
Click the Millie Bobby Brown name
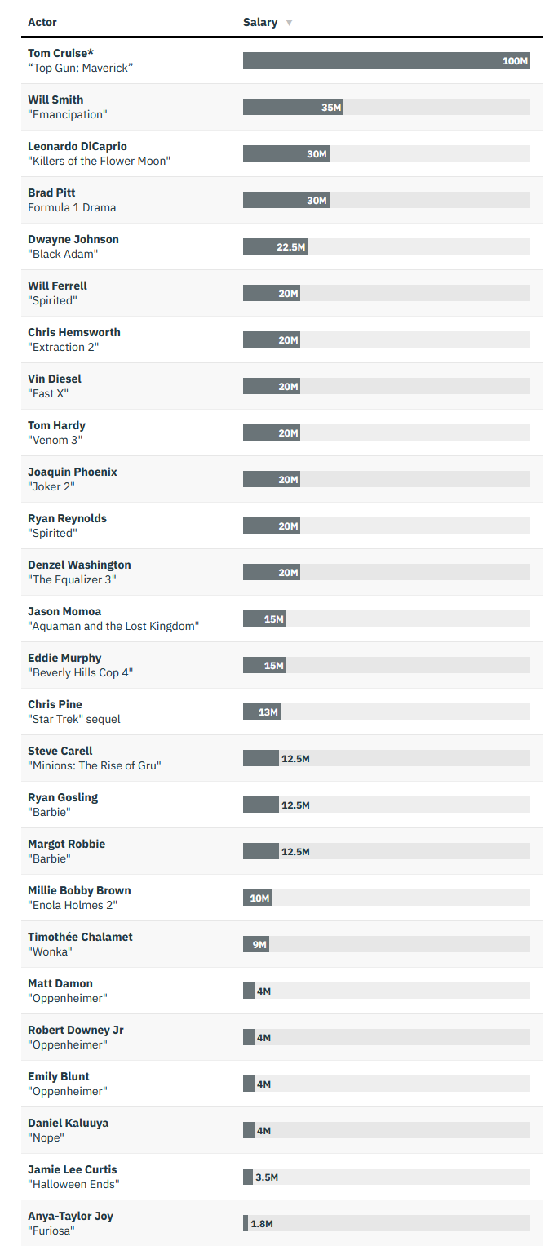tap(79, 890)
